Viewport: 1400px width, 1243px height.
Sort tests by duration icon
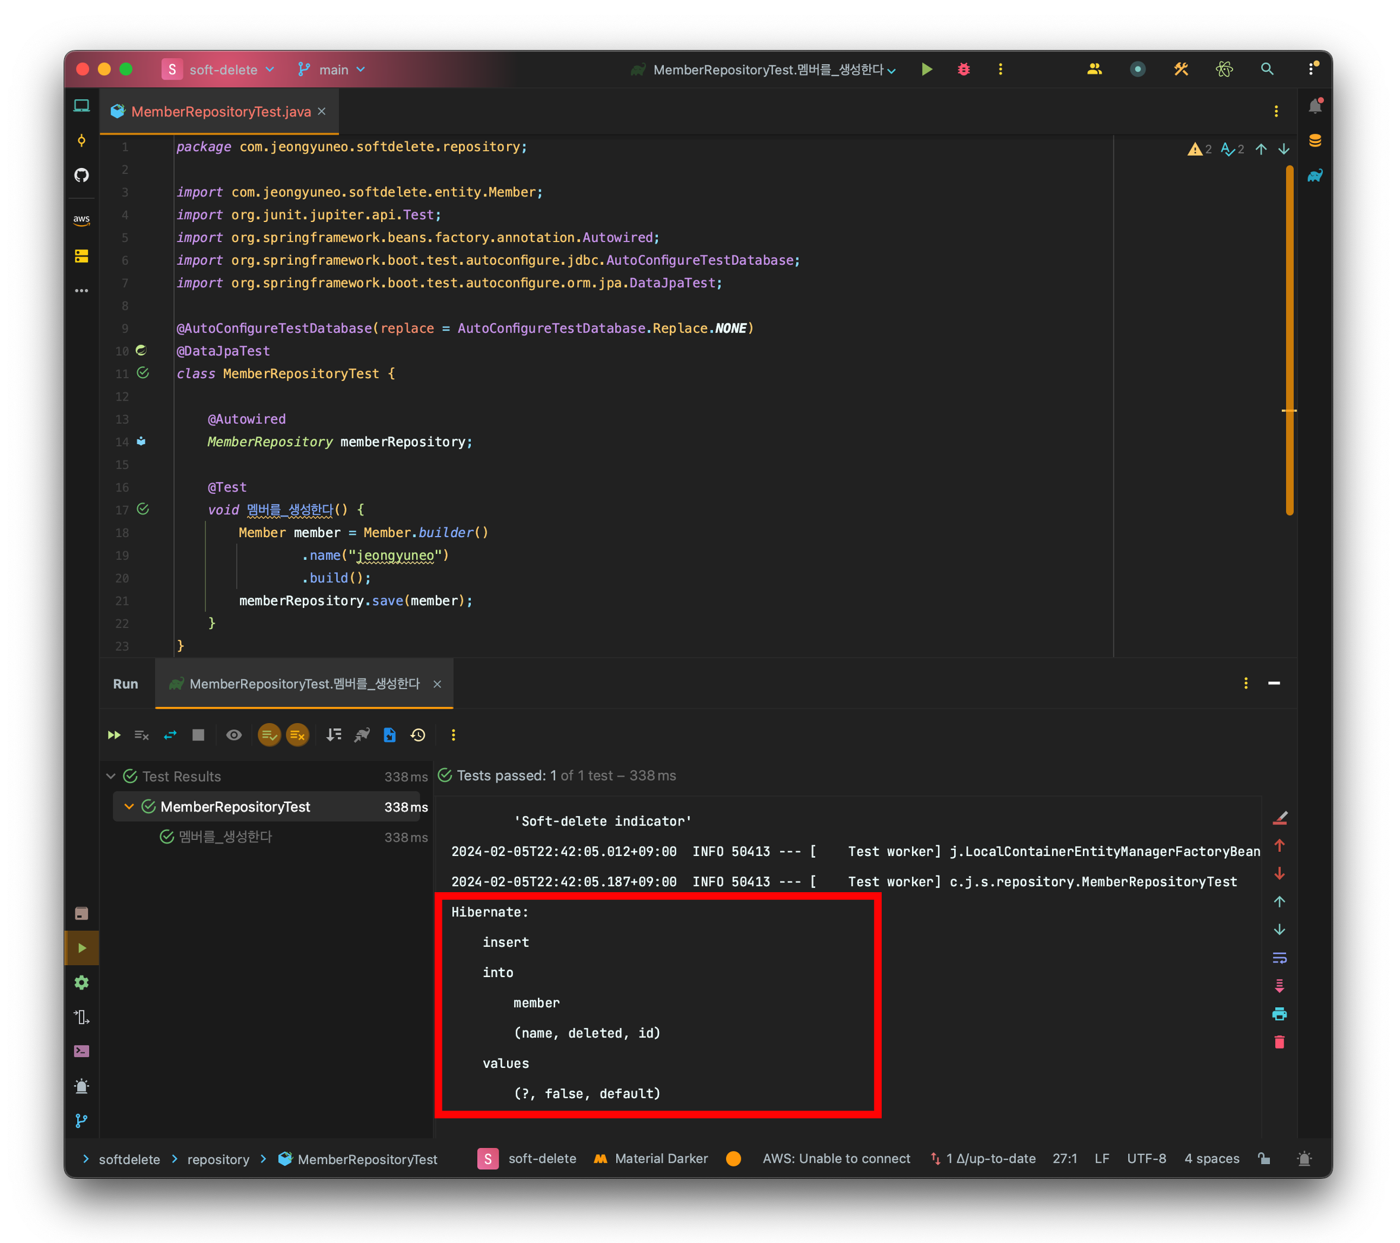click(x=334, y=735)
